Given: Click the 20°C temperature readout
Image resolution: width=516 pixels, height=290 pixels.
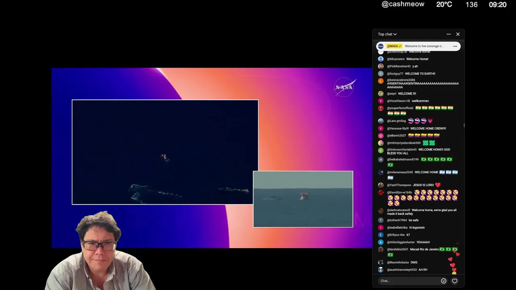Looking at the screenshot, I should [444, 4].
